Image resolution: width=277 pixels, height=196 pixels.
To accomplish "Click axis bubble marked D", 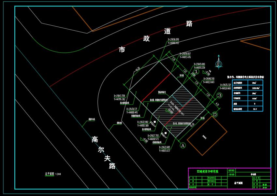I will tap(214, 115).
